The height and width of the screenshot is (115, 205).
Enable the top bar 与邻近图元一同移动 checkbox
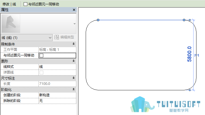click(x=25, y=4)
